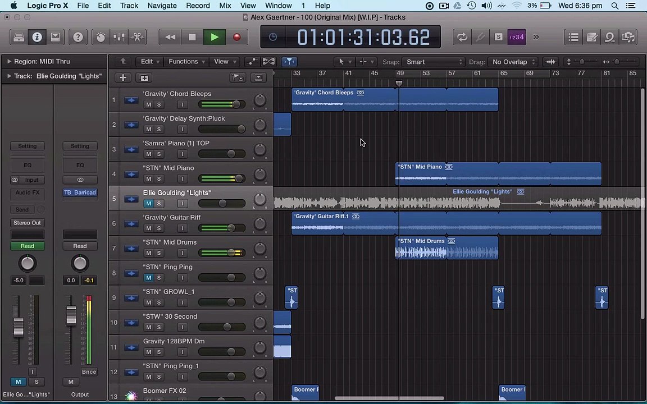Image resolution: width=647 pixels, height=404 pixels.
Task: Click the duplicate track button
Action: pyautogui.click(x=144, y=77)
